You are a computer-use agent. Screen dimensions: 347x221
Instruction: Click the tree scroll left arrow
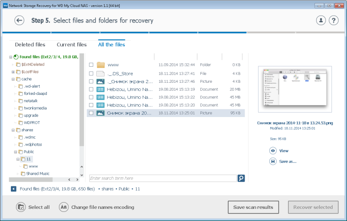(x=69, y=179)
